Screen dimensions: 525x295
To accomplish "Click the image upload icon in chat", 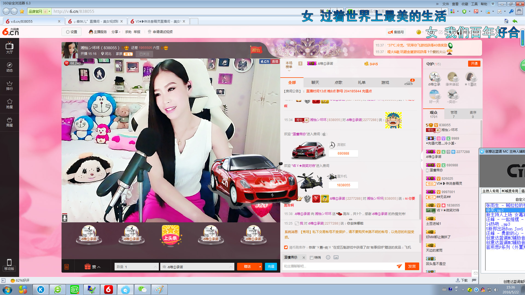I will 336,257.
